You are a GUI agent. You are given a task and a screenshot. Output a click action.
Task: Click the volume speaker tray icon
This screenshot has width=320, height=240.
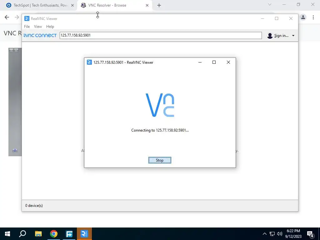(x=280, y=234)
